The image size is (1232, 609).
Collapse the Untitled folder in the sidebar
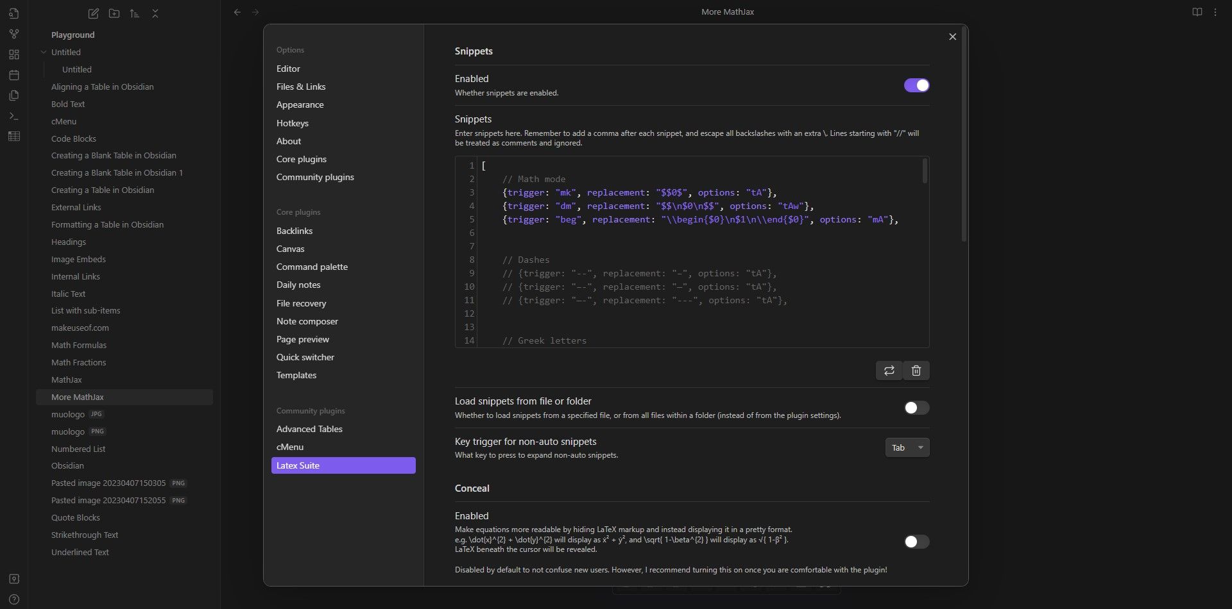tap(44, 52)
